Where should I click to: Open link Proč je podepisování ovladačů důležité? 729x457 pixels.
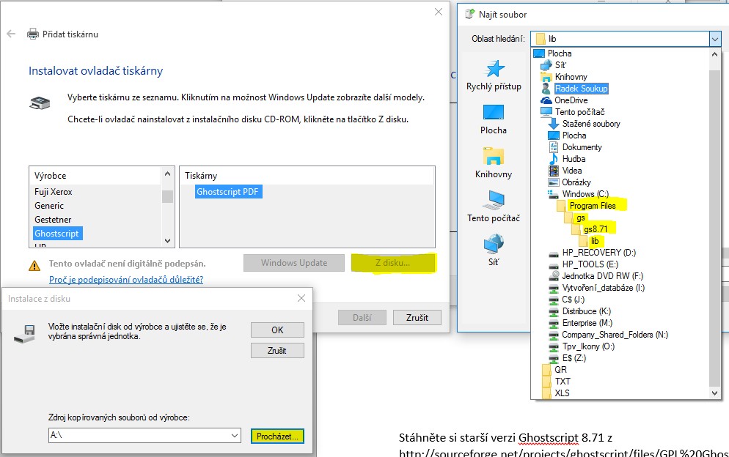[x=125, y=280]
